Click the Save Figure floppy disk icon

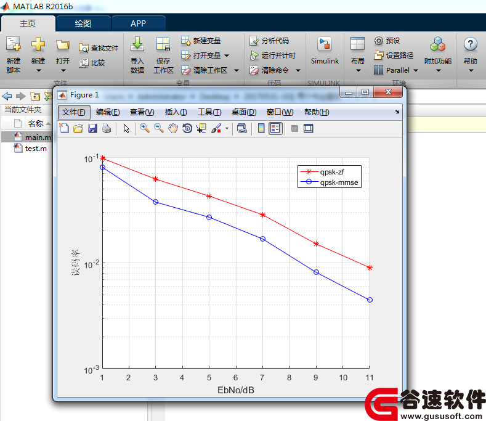tap(92, 128)
